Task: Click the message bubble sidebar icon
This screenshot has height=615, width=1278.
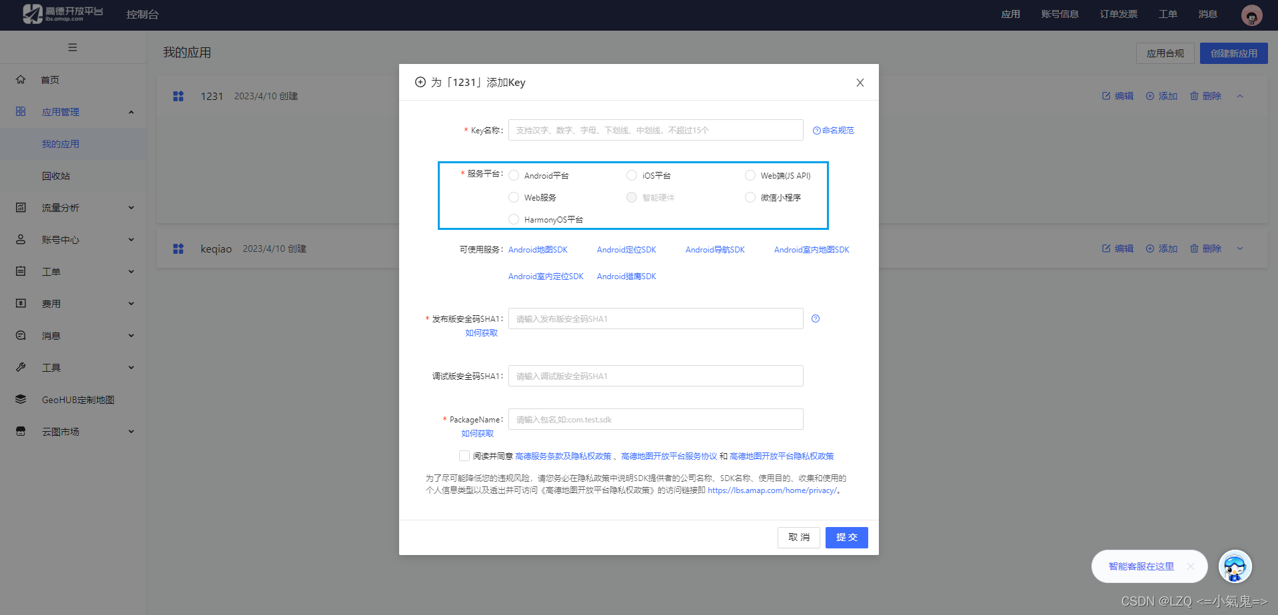Action: tap(21, 335)
